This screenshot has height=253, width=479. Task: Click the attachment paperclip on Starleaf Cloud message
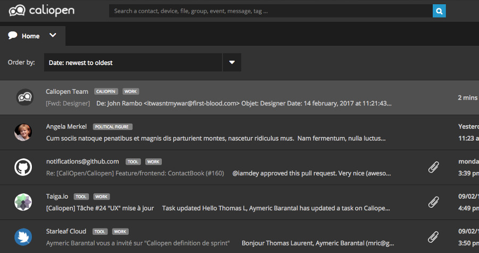pyautogui.click(x=433, y=237)
